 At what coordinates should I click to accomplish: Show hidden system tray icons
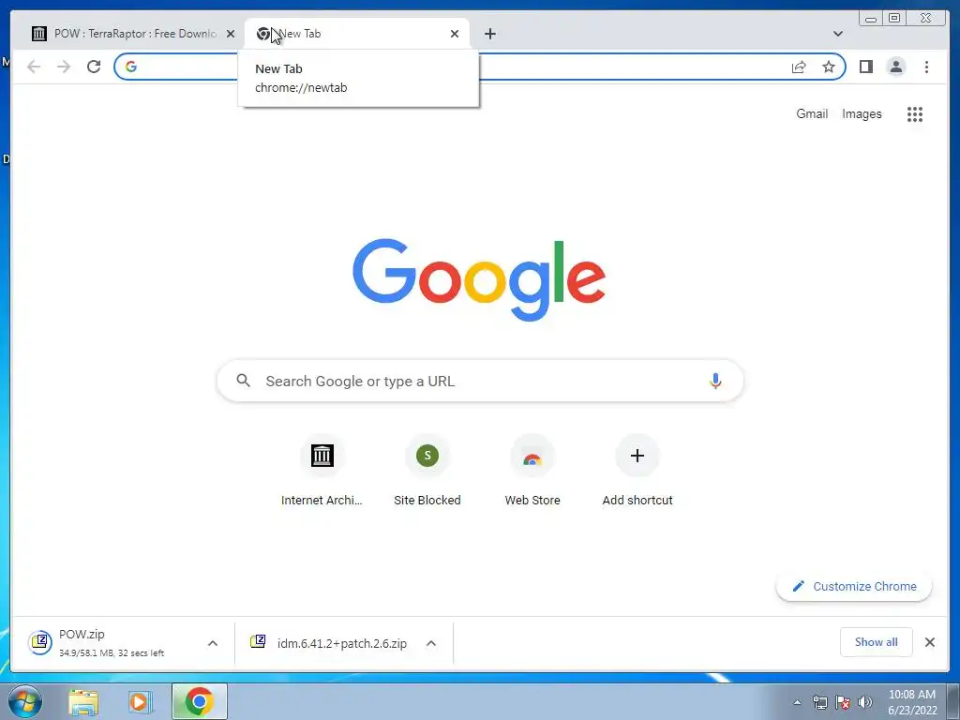[797, 702]
